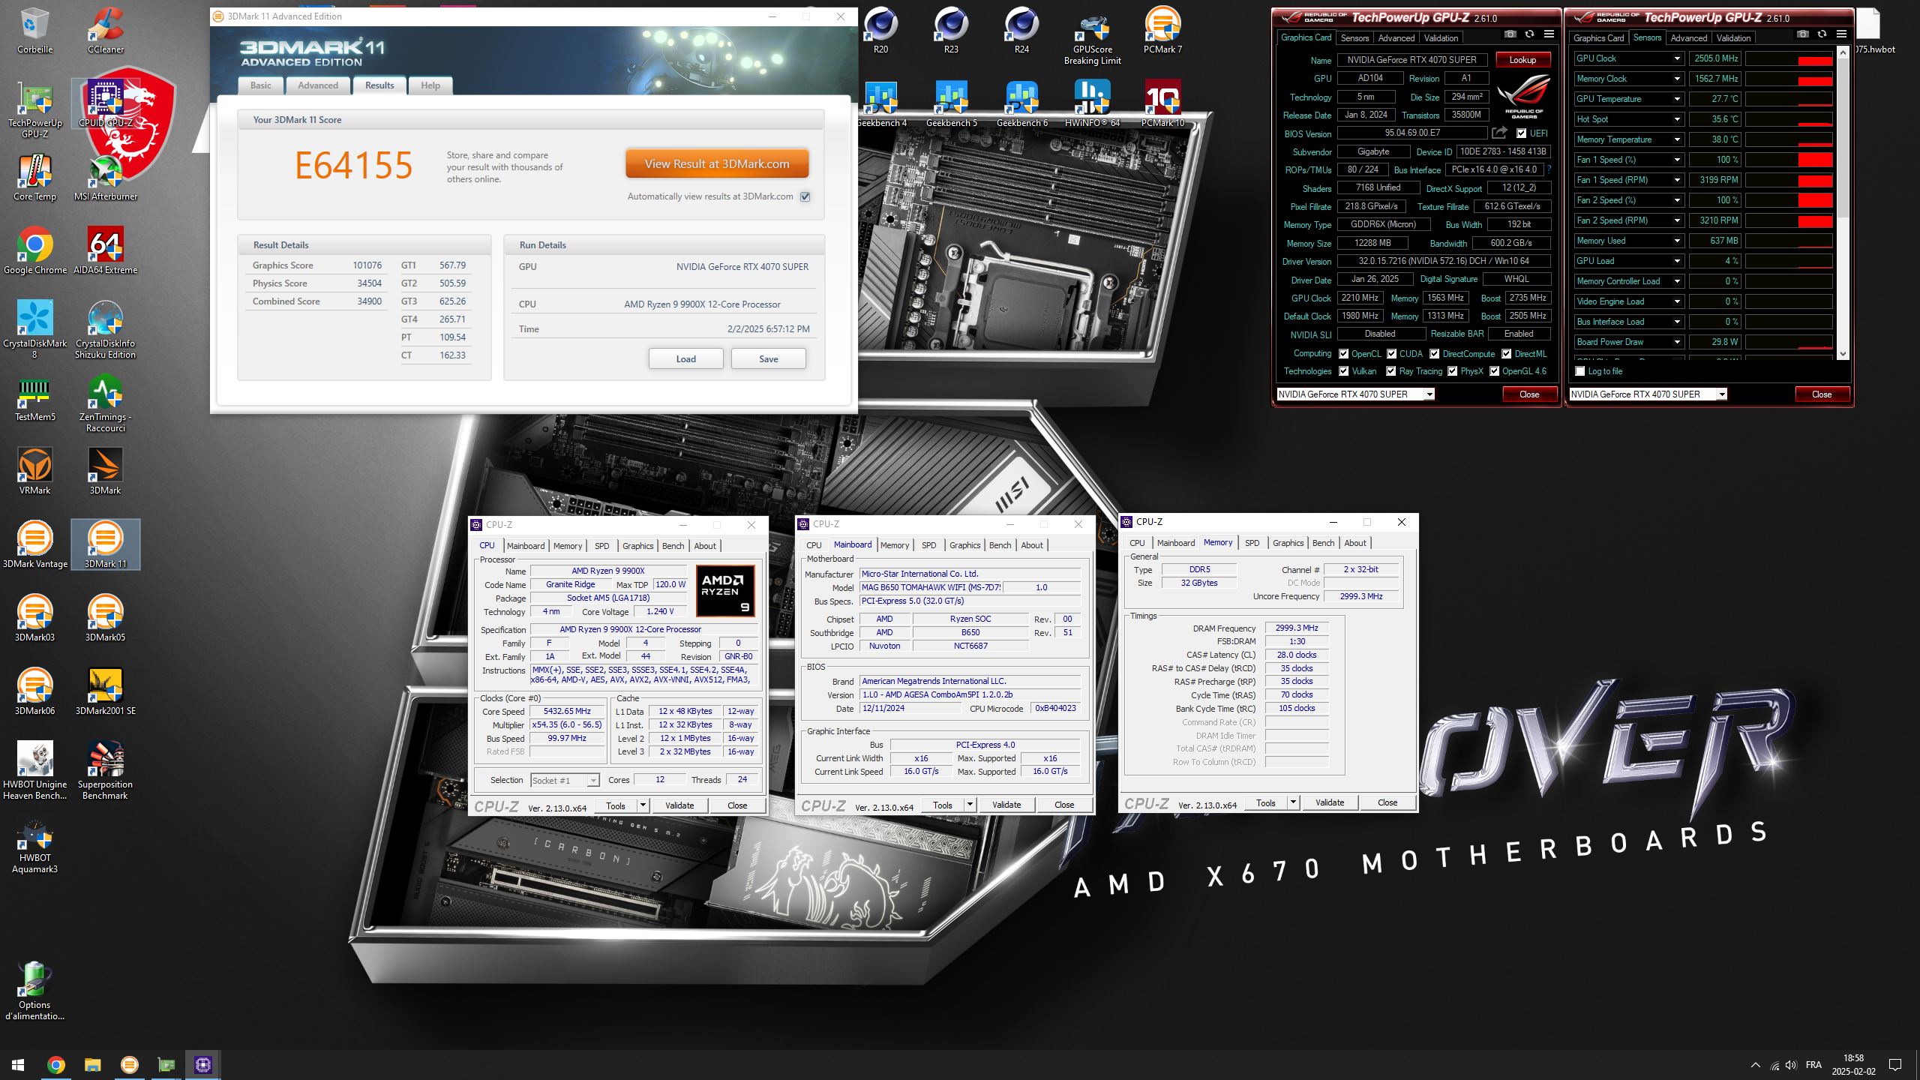Open MSI Afterburner desktop shortcut
Screen dimensions: 1920x1080
point(105,178)
